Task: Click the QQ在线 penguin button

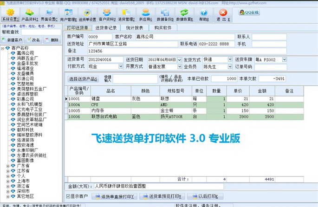Action: tap(249, 12)
